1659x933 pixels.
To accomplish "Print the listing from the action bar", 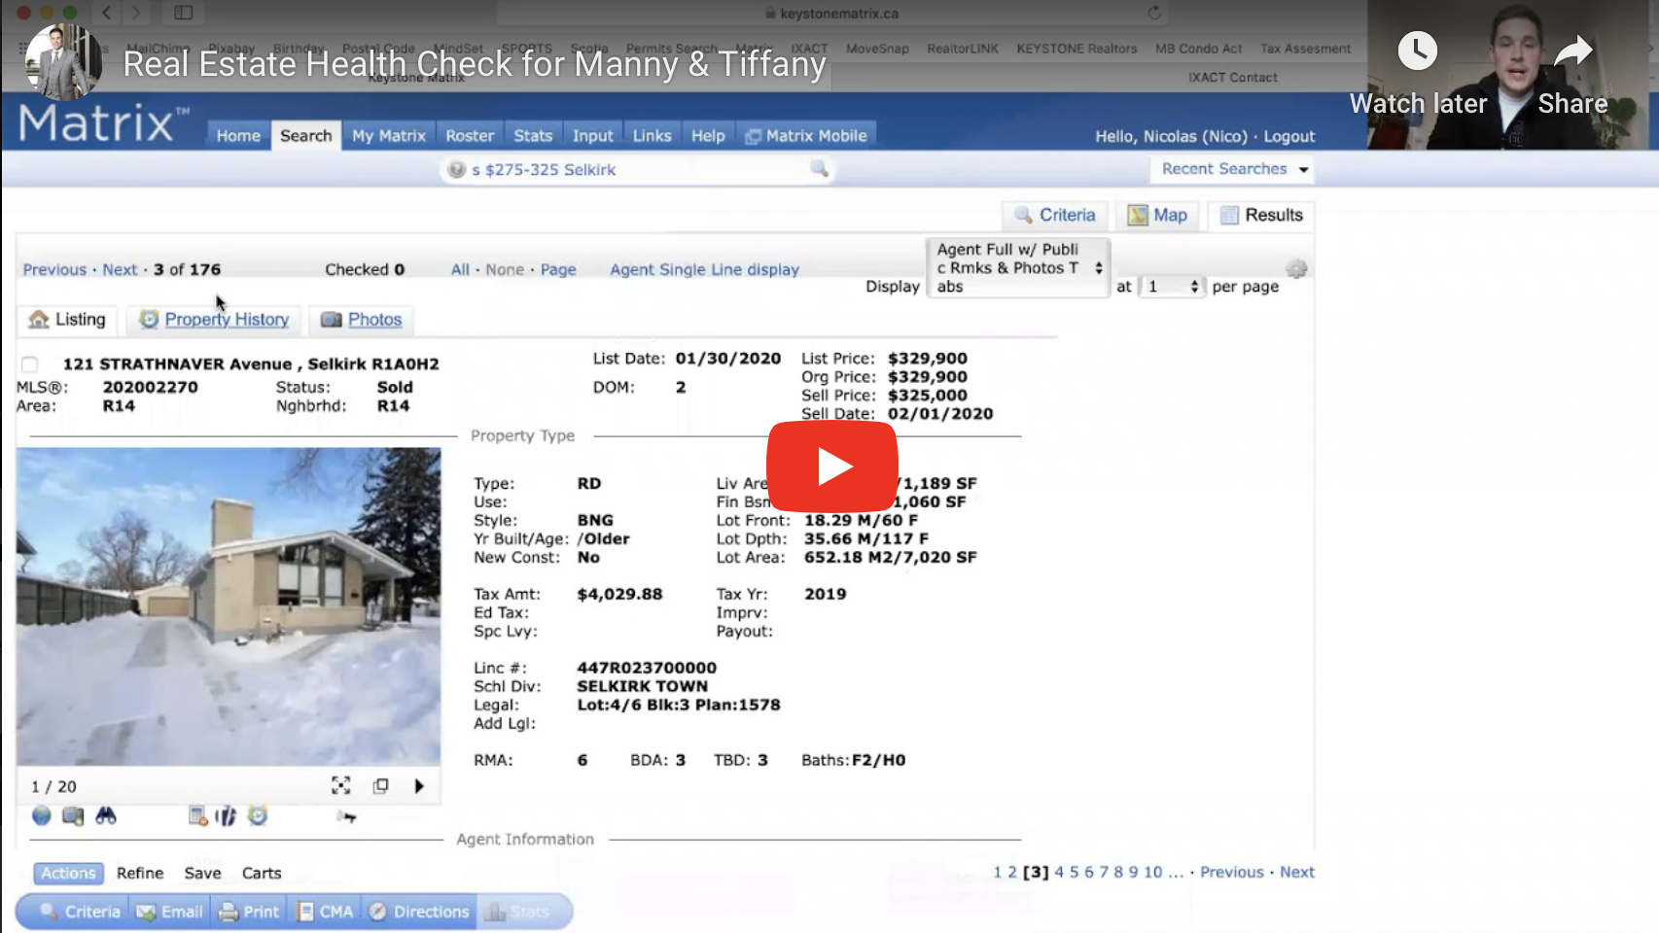I will 250,912.
